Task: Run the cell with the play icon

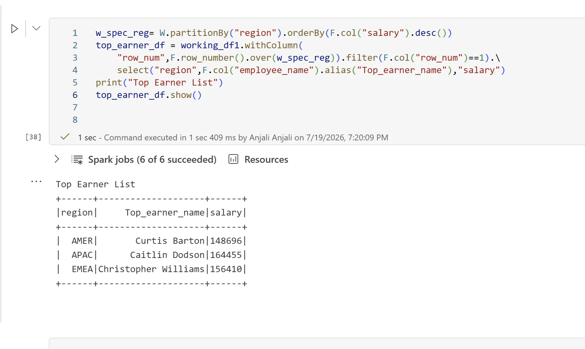Action: pos(15,29)
